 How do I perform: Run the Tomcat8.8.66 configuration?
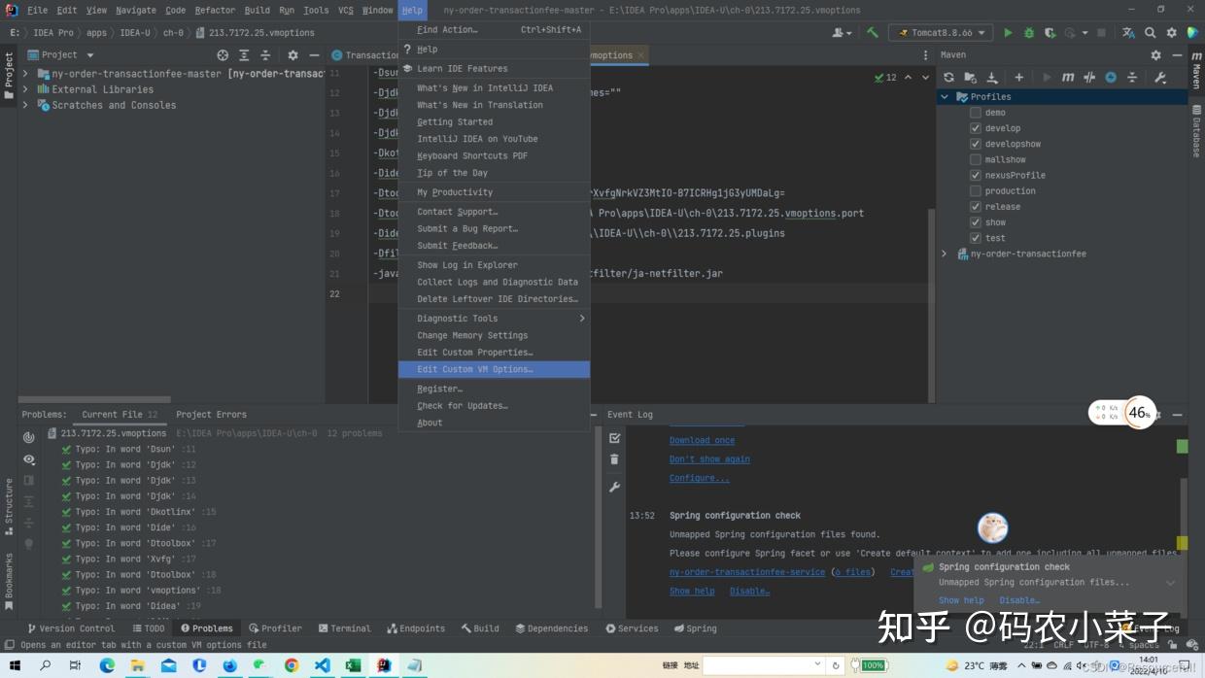[x=1008, y=32]
